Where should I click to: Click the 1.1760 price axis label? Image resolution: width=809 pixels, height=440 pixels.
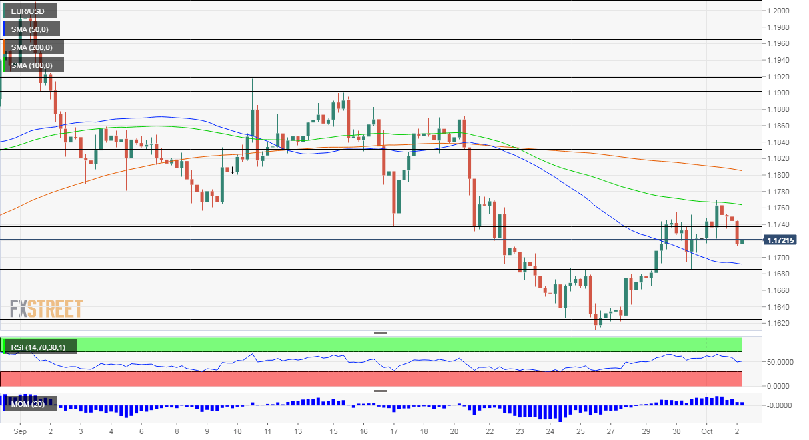click(x=778, y=208)
